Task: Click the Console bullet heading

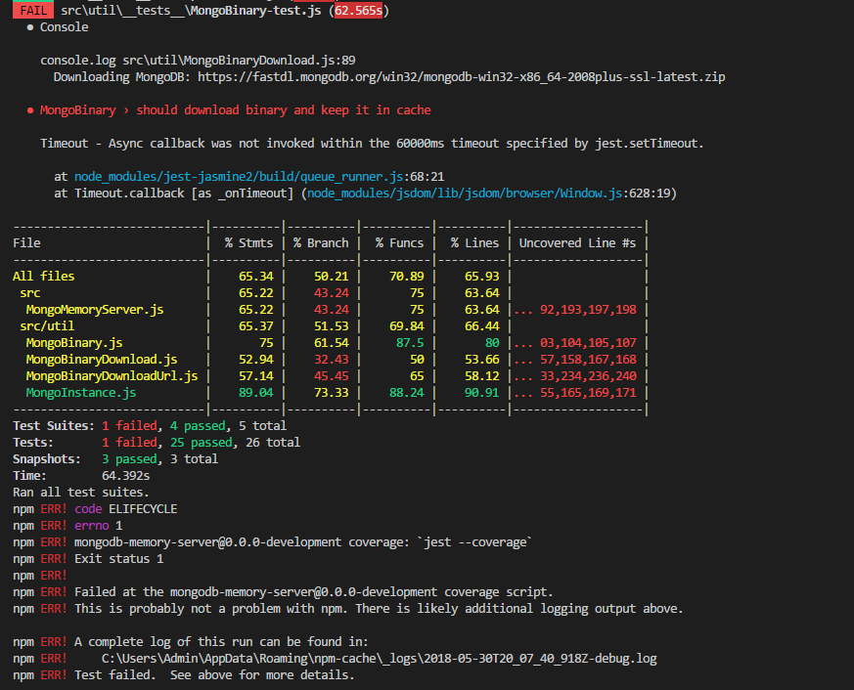Action: pyautogui.click(x=64, y=27)
